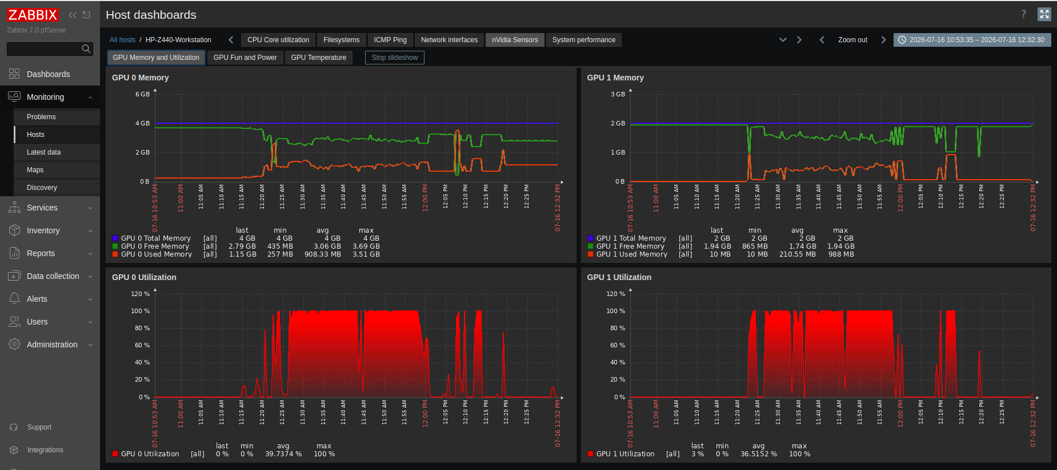The width and height of the screenshot is (1057, 470).
Task: Click the Monitoring section icon
Action: click(14, 96)
